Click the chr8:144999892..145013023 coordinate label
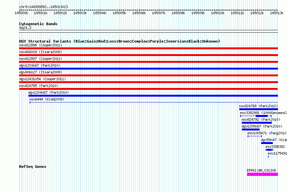The height and width of the screenshot is (192, 287). point(44,7)
